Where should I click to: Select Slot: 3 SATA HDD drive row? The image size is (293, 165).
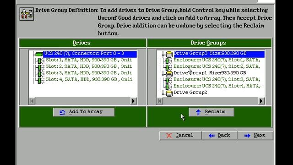click(89, 73)
